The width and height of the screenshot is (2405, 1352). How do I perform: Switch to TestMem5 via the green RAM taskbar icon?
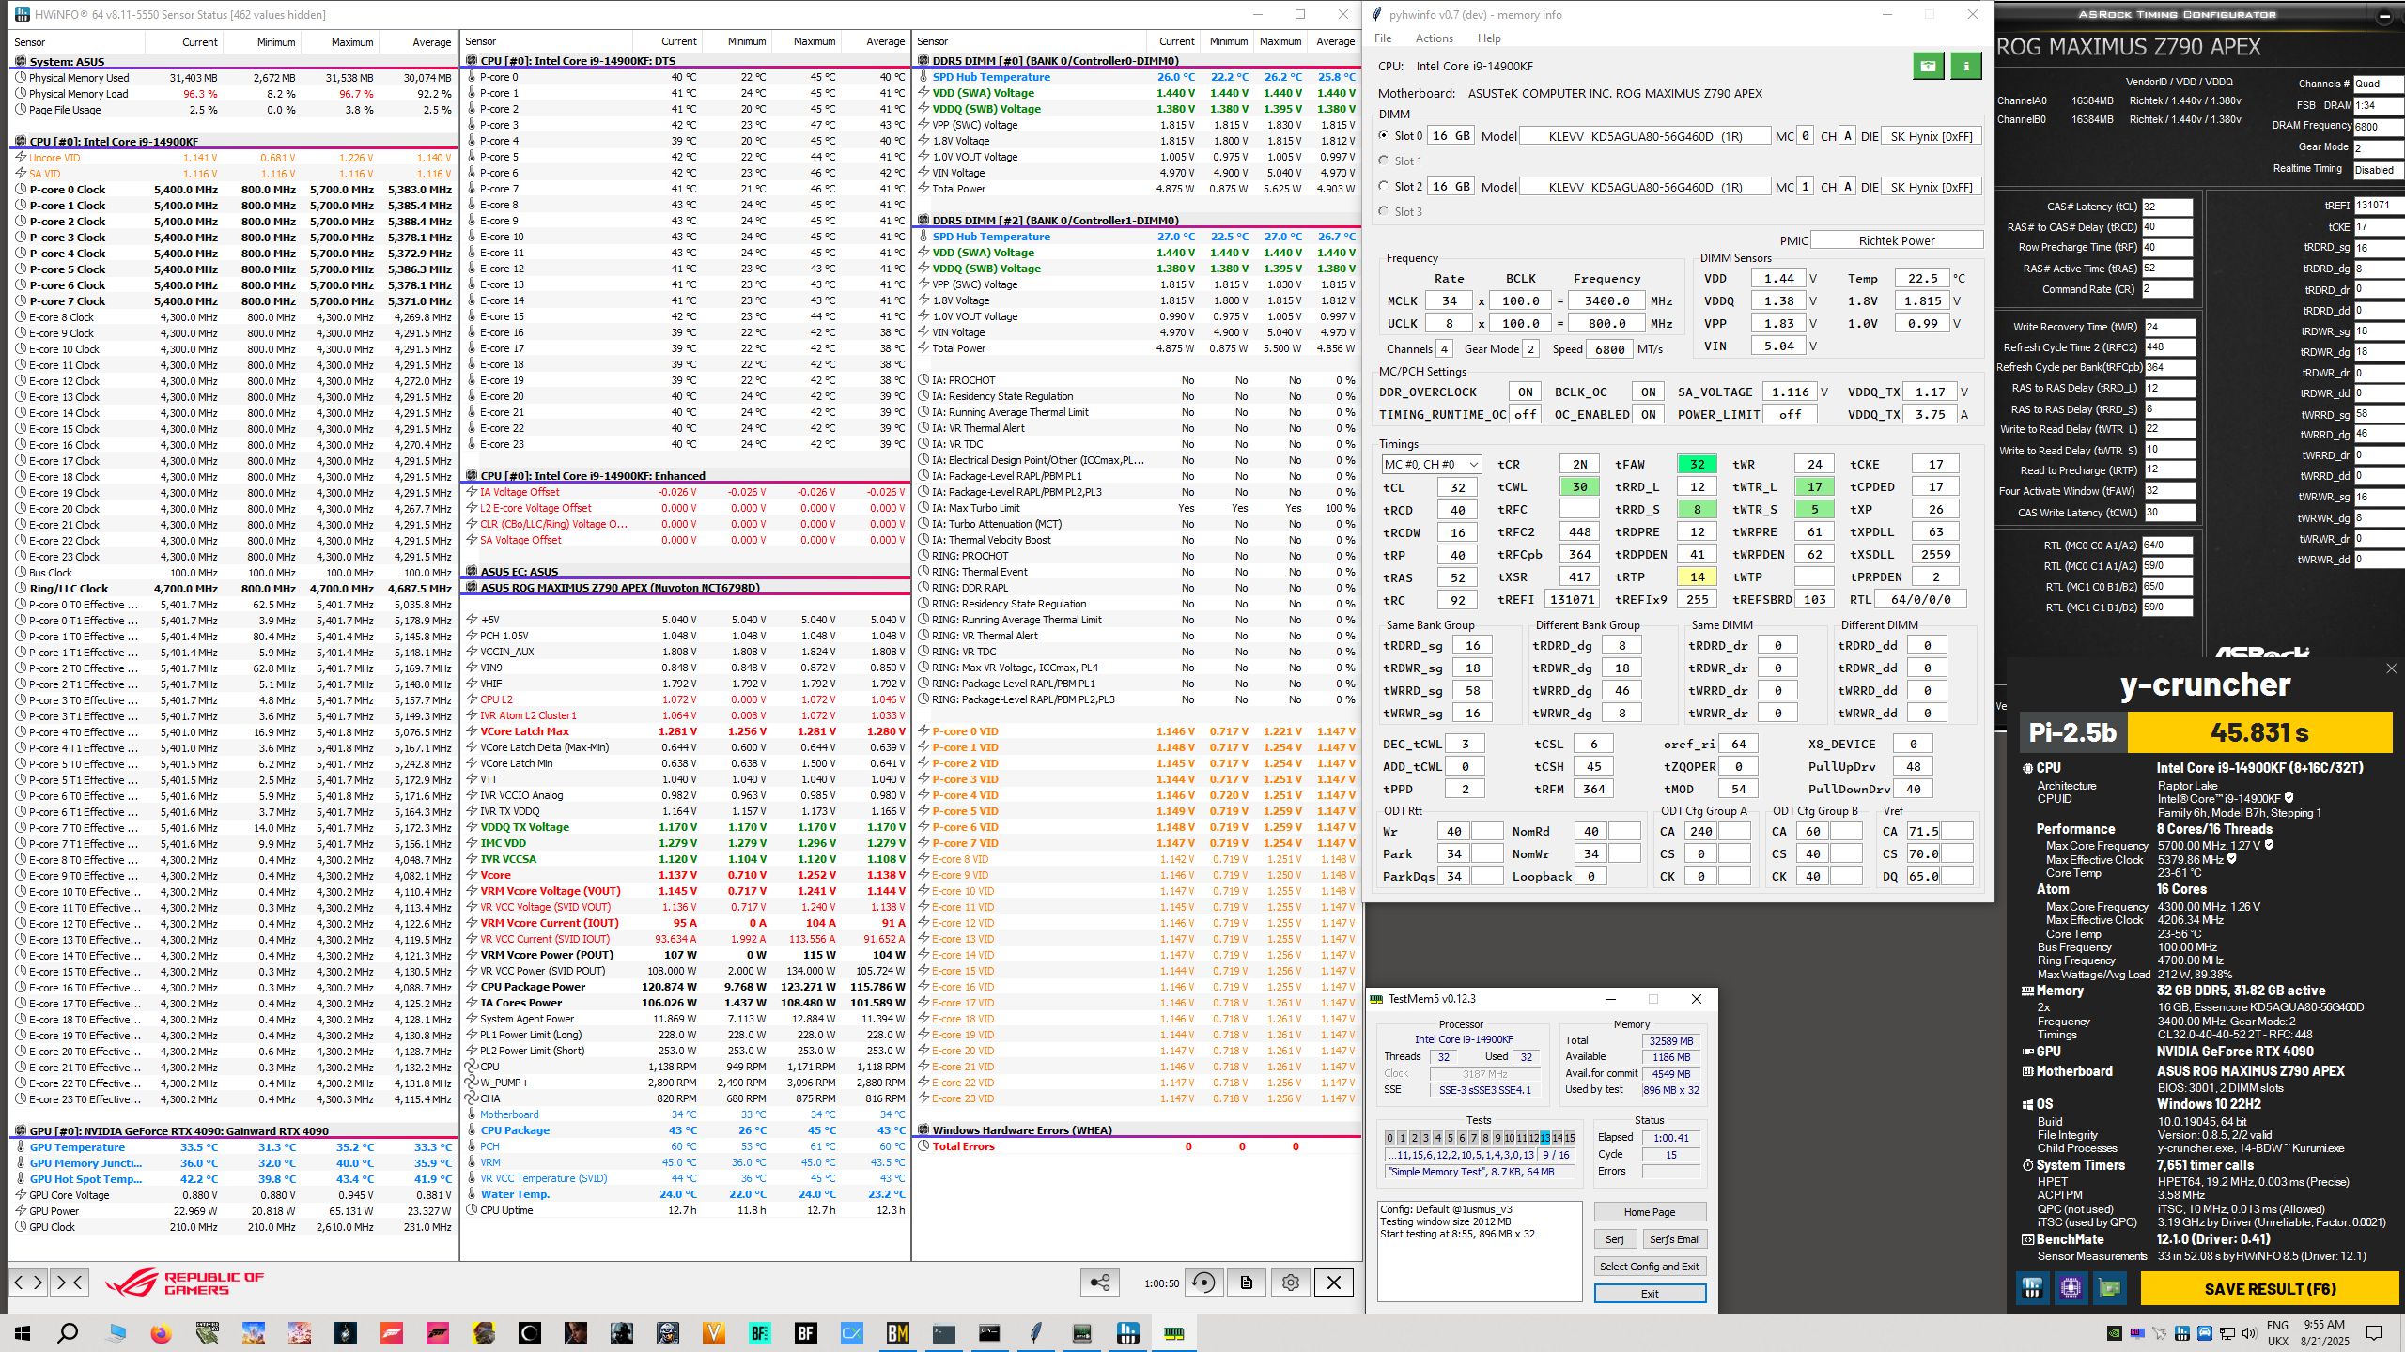tap(1174, 1333)
